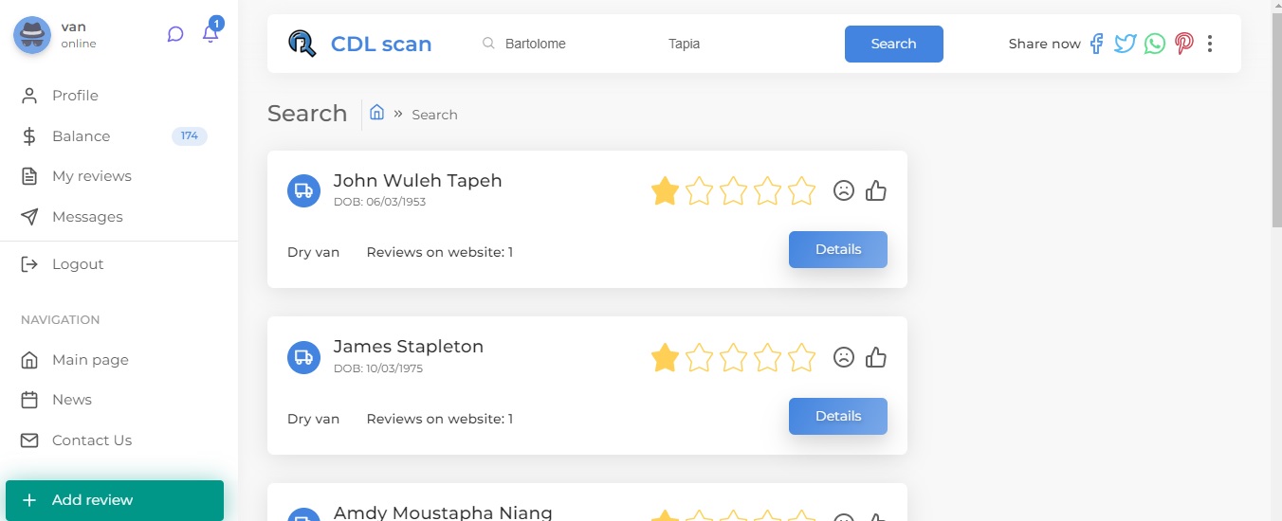The width and height of the screenshot is (1282, 521).
Task: View Details for John Wuleh Tapeh
Action: 838,250
